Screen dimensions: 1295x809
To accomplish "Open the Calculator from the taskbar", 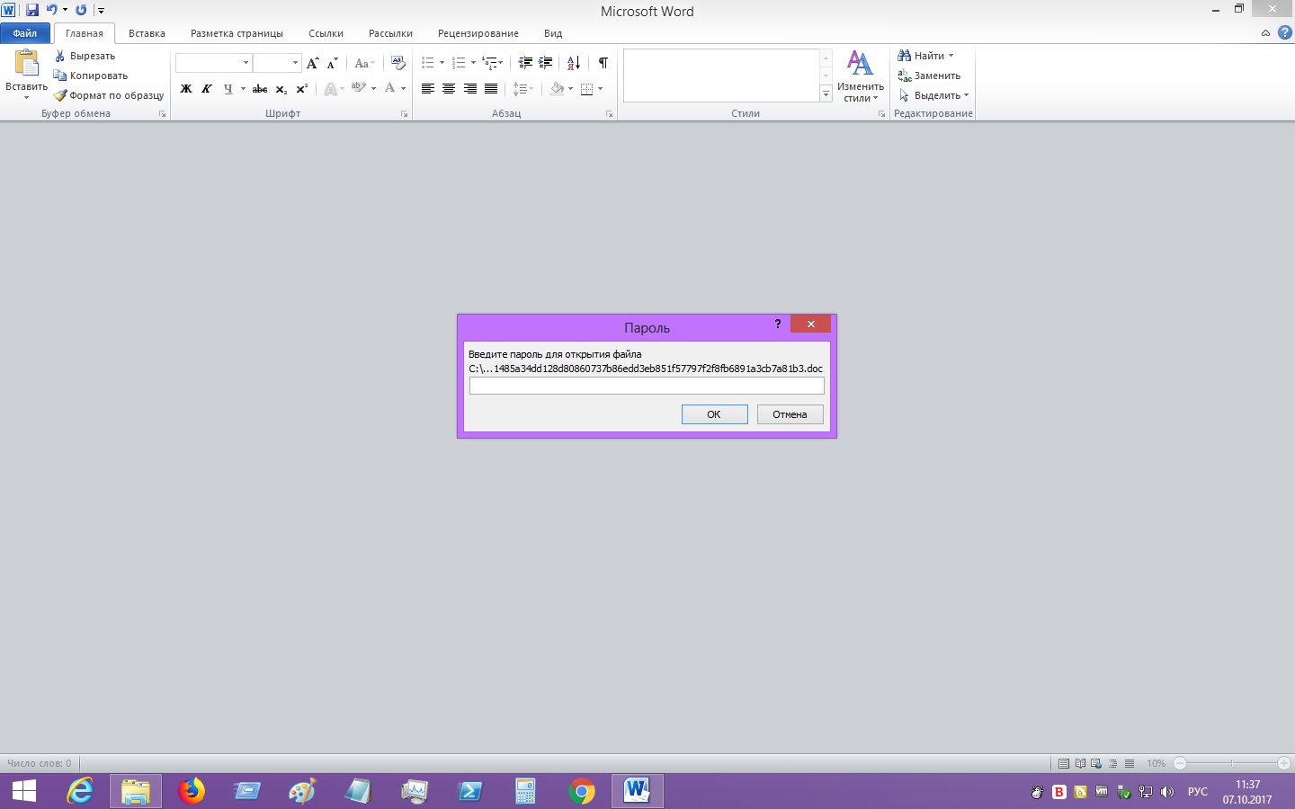I will tap(525, 791).
